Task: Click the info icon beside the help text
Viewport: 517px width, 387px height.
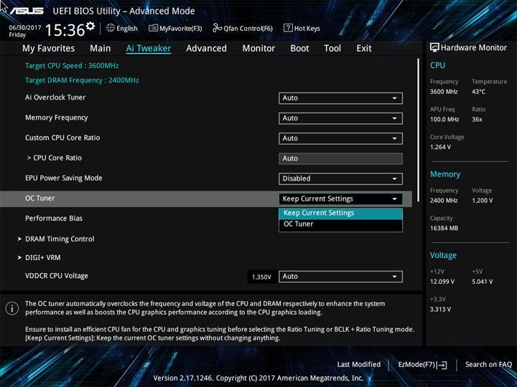Action: pyautogui.click(x=12, y=308)
